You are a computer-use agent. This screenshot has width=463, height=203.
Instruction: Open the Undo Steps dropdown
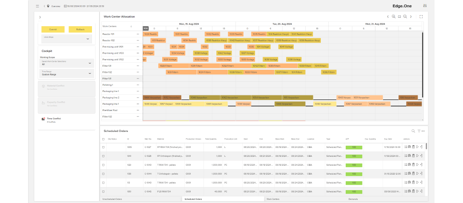(67, 39)
